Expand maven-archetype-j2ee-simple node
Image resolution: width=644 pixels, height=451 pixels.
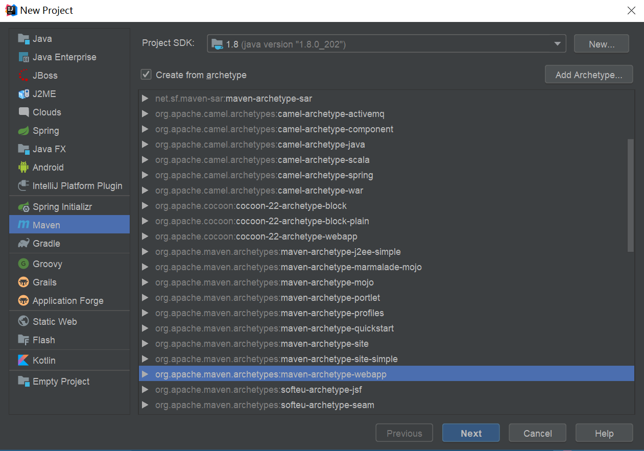point(145,252)
